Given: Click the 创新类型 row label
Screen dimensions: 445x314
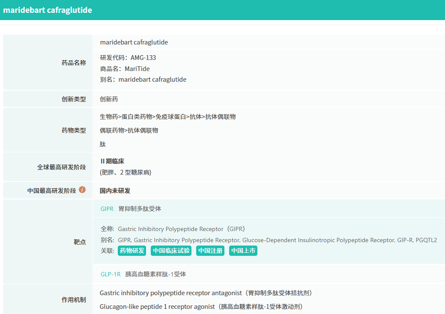Looking at the screenshot, I should click(x=74, y=99).
